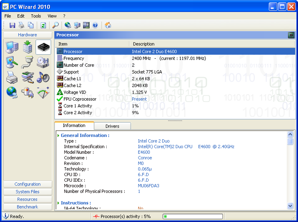Select the Processor chip icon
Image resolution: width=298 pixels, height=222 pixels.
pos(43,47)
